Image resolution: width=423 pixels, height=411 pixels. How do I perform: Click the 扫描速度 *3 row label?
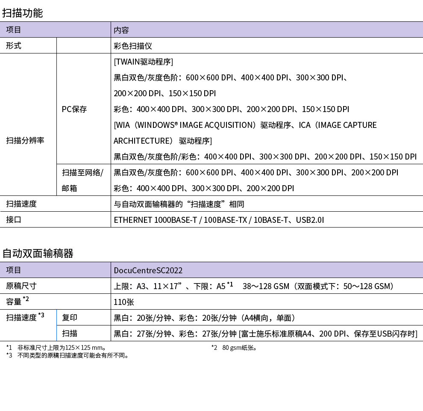tap(25, 317)
